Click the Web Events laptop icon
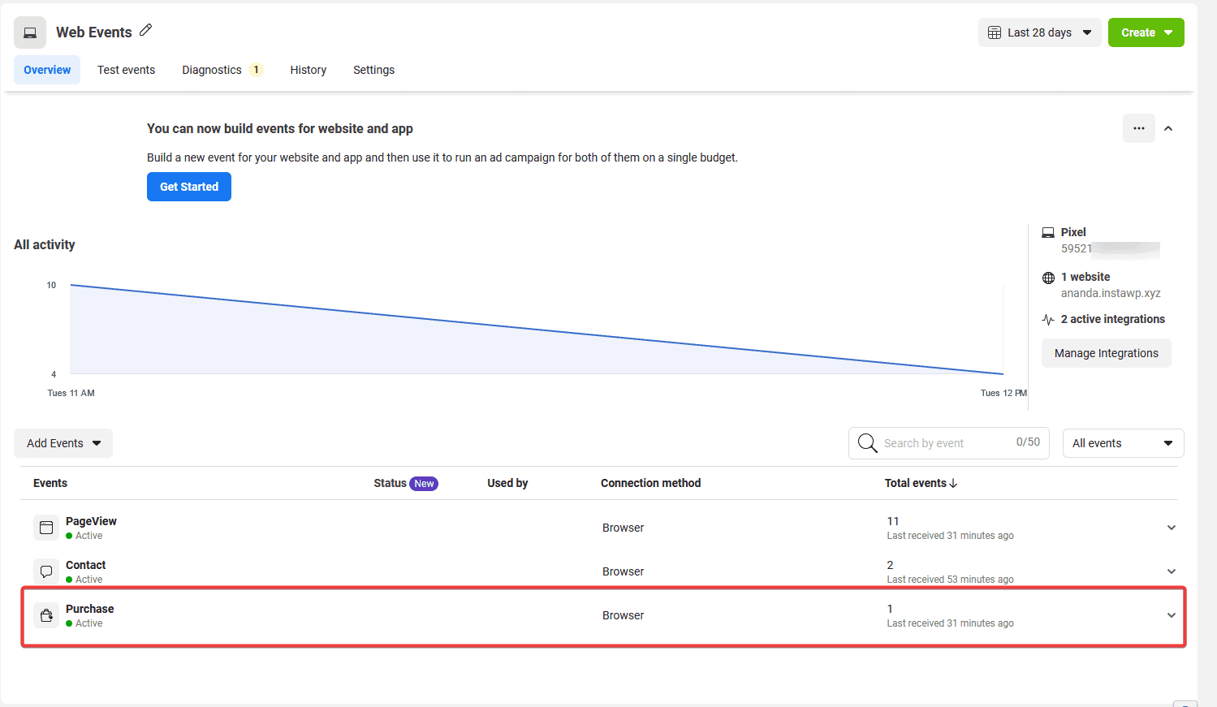Image resolution: width=1217 pixels, height=707 pixels. point(30,32)
